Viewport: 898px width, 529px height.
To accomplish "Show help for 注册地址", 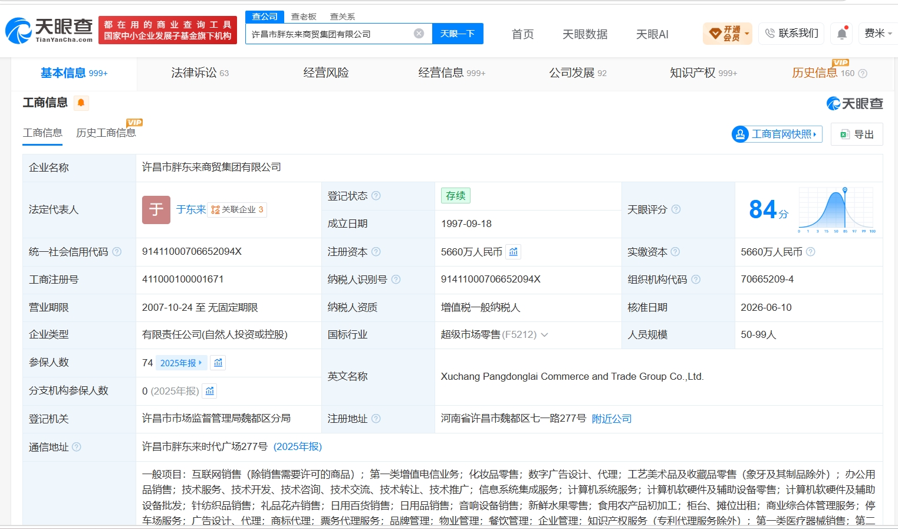I will [x=376, y=419].
